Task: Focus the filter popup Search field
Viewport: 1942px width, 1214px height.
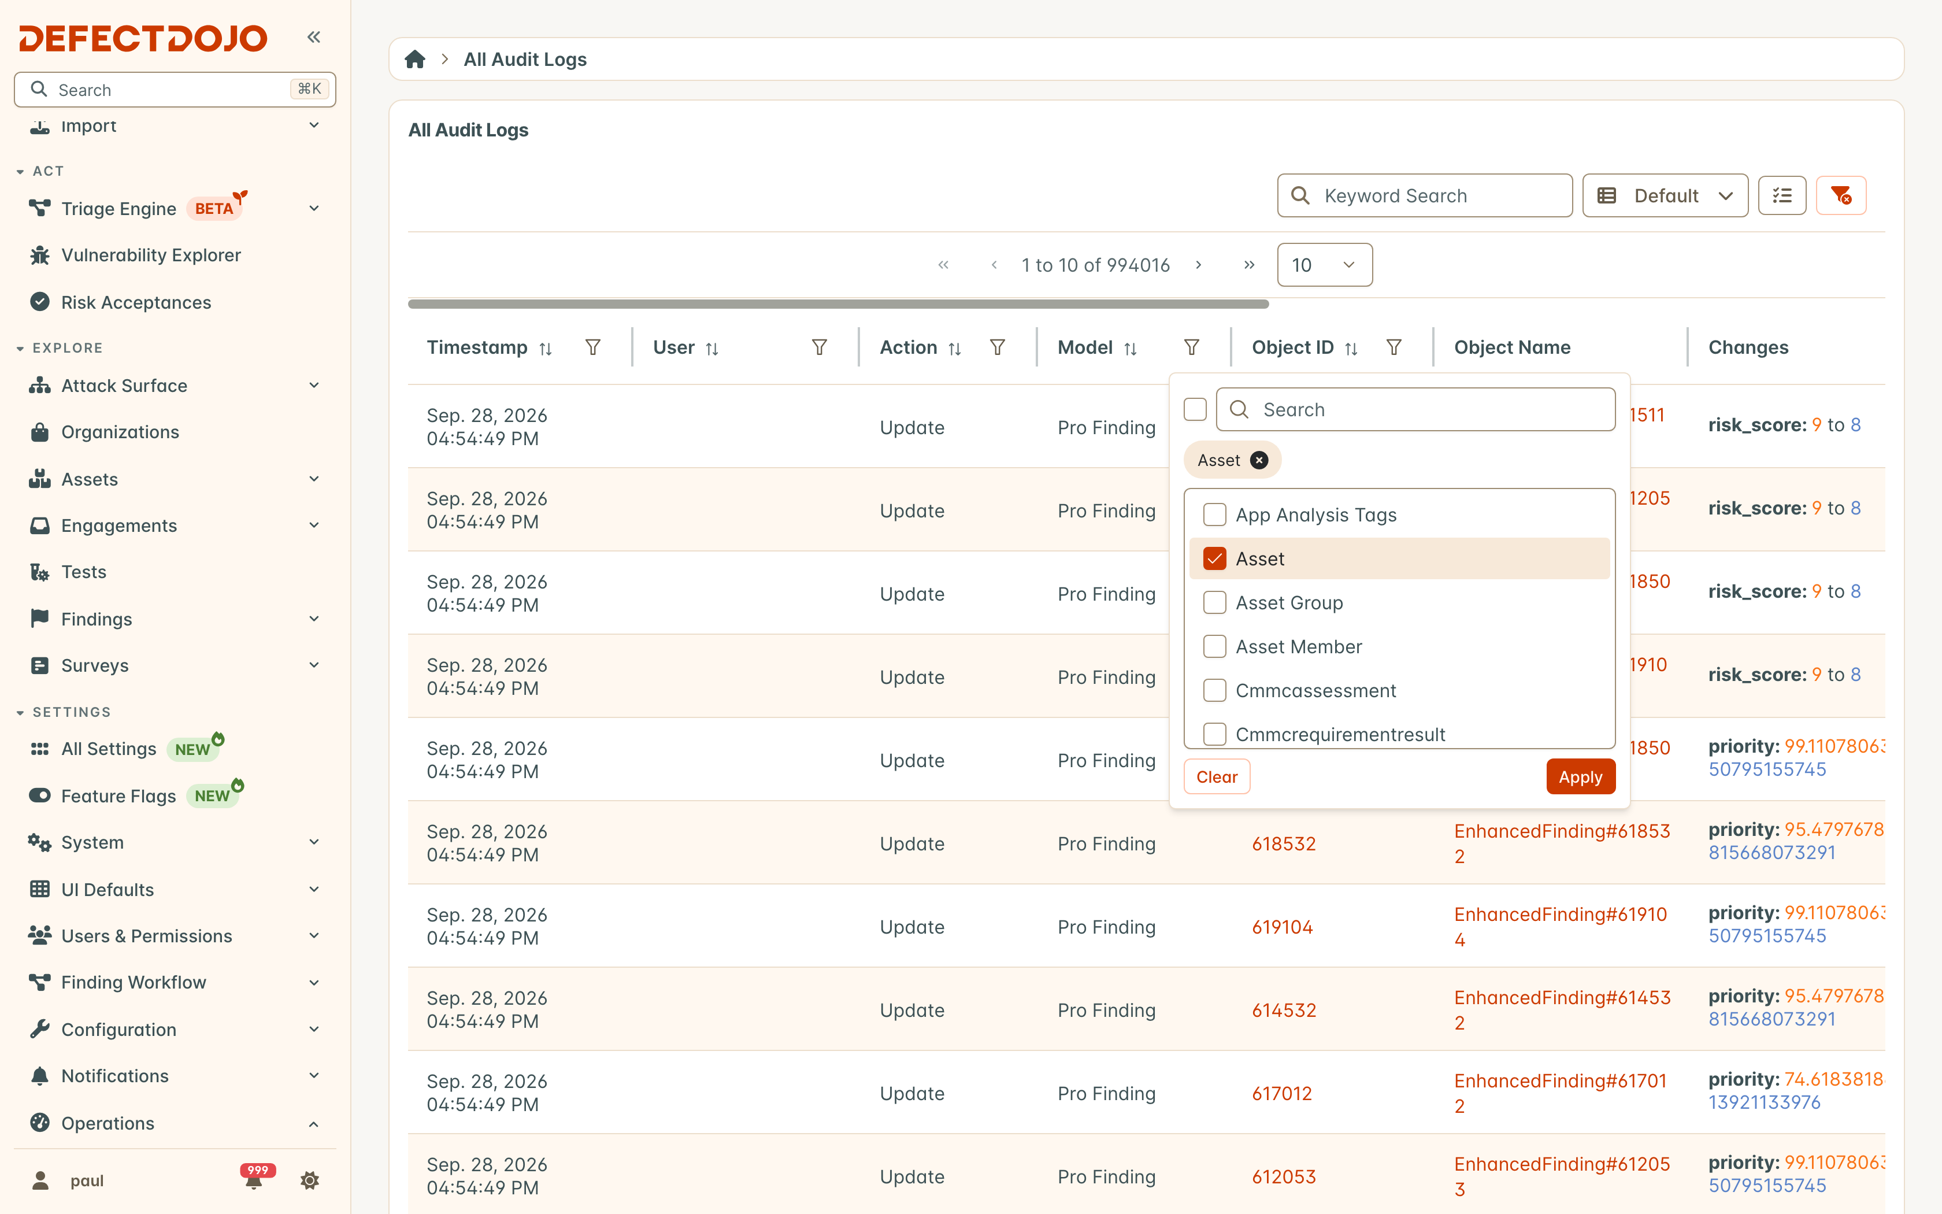Action: pos(1415,409)
